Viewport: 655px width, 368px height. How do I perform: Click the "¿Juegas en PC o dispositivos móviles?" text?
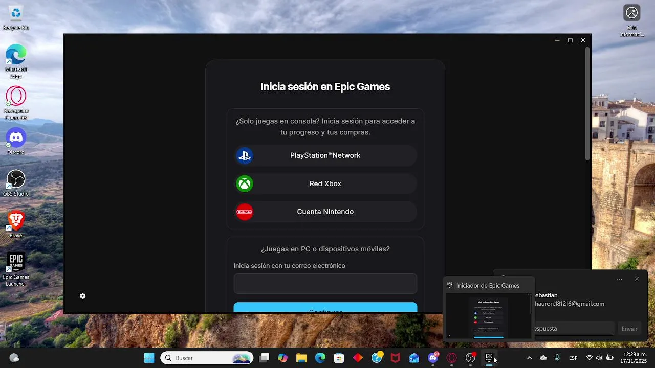point(325,249)
